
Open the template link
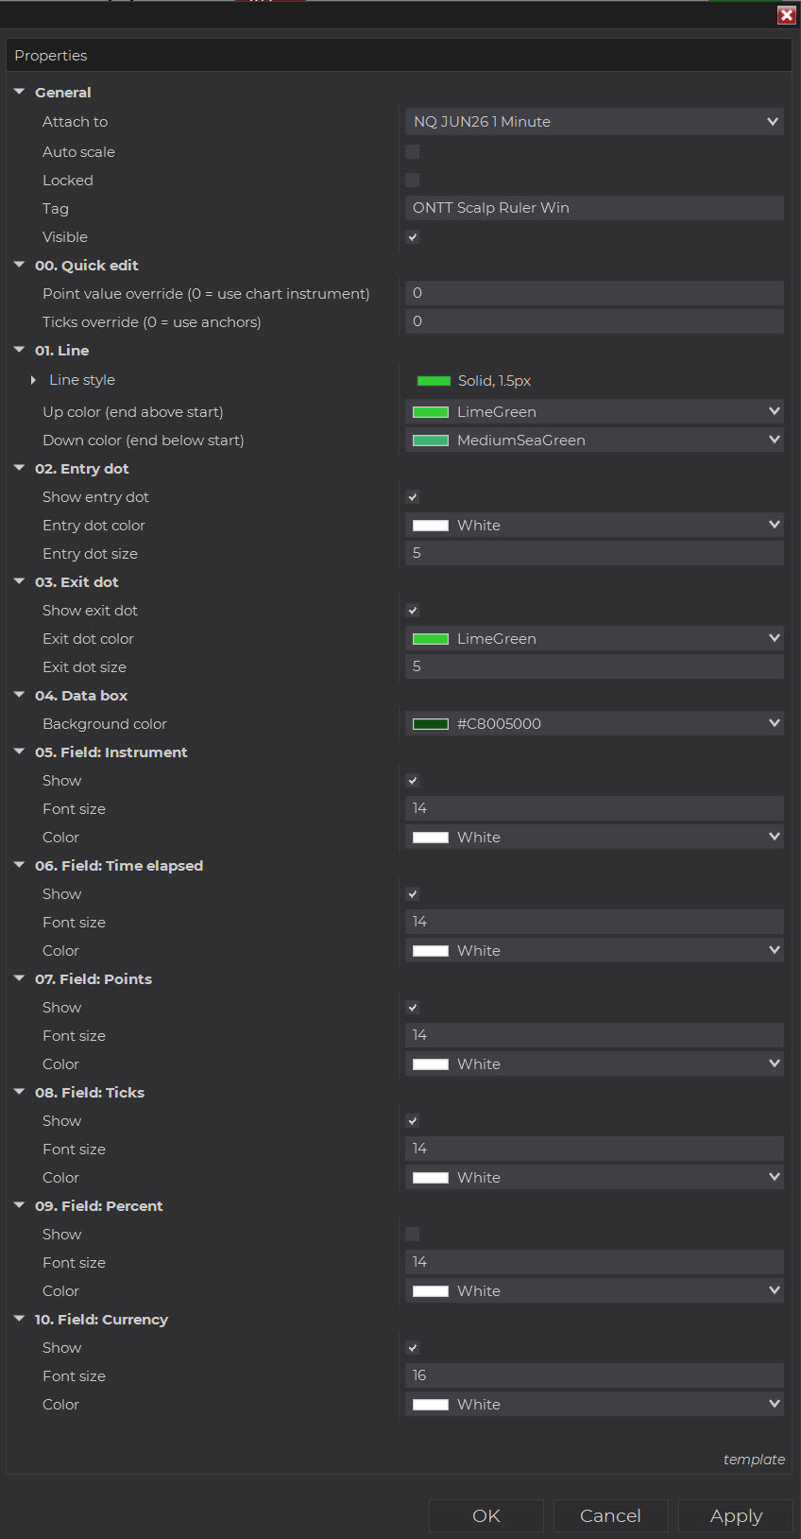(x=754, y=1459)
